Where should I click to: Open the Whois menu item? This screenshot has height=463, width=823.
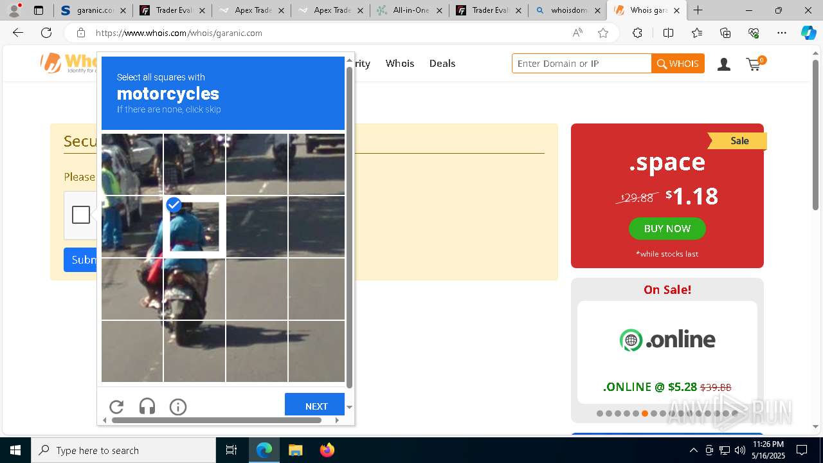[x=400, y=63]
